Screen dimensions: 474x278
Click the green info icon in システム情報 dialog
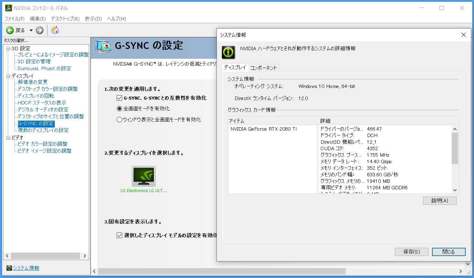228,52
